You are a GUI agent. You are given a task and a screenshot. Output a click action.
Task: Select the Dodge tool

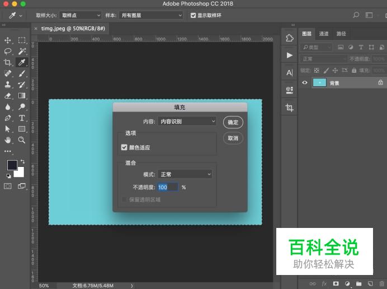click(22, 107)
